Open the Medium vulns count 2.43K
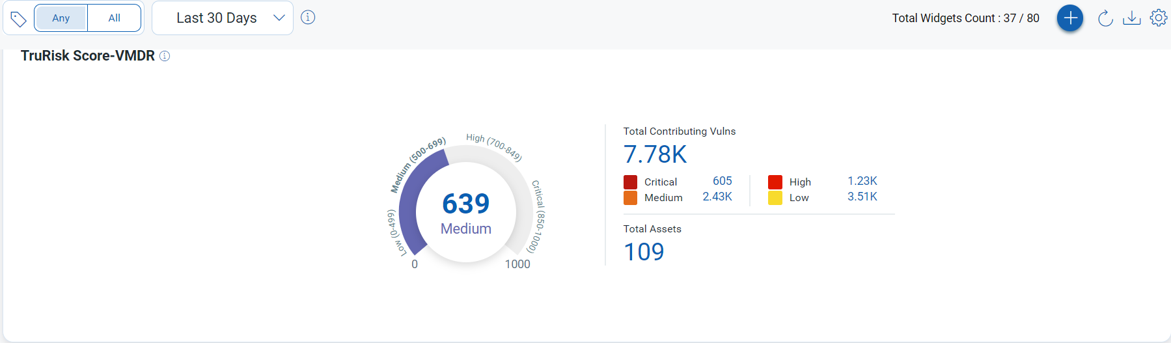This screenshot has height=343, width=1171. [x=717, y=197]
